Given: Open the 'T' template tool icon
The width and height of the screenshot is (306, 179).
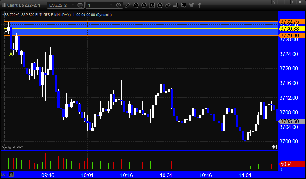Looking at the screenshot, I should [152, 5].
